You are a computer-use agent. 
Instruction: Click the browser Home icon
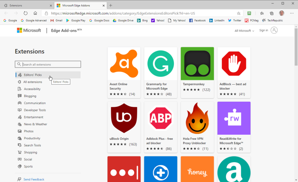(x=35, y=13)
